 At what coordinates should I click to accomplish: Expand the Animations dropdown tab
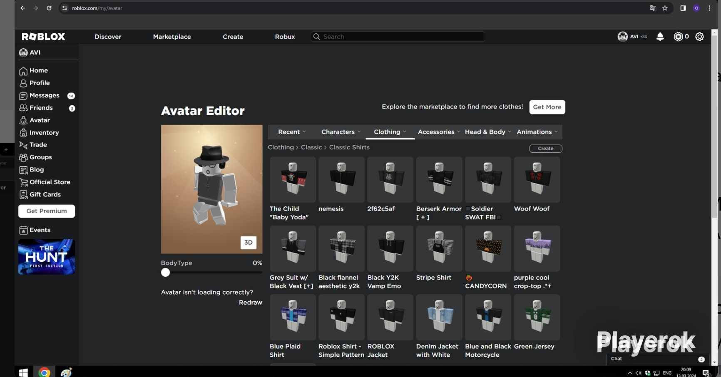point(537,132)
